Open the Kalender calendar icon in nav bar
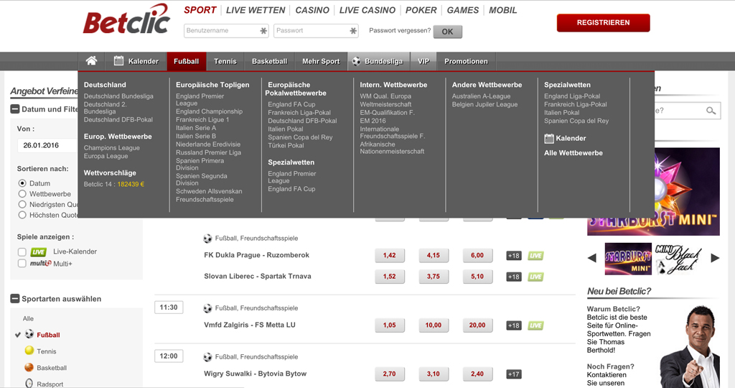 click(x=118, y=61)
